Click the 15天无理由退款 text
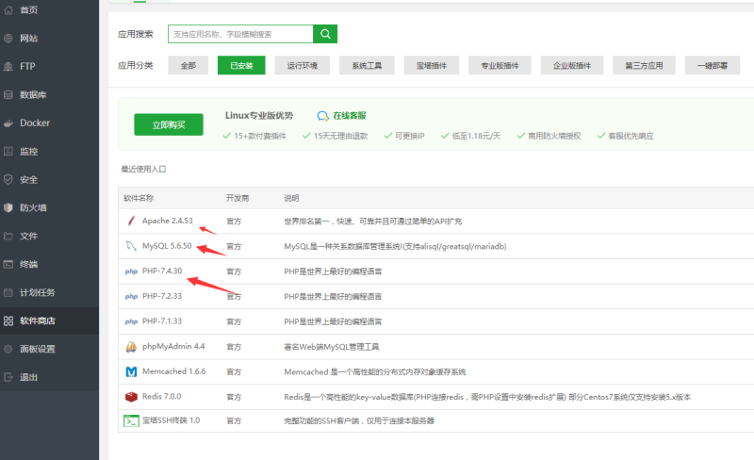Screen dimensions: 754x460 (x=340, y=136)
